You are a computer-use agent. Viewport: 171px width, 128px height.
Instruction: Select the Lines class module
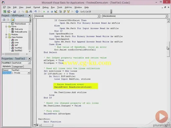[16, 42]
